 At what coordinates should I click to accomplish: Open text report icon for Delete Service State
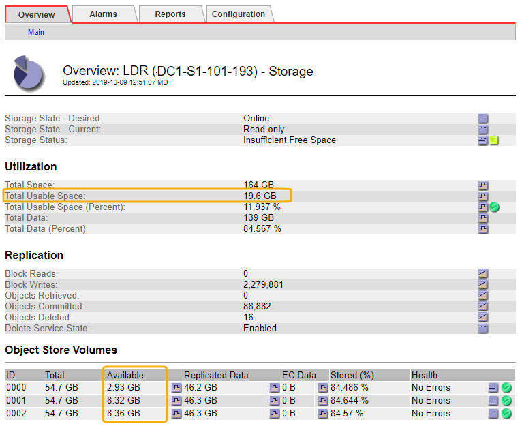point(482,329)
